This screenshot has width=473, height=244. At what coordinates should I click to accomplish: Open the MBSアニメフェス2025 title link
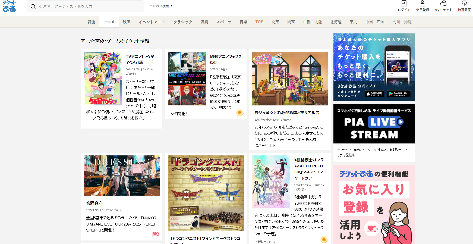[x=225, y=60]
